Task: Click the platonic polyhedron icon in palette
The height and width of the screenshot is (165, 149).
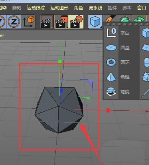Action: coord(145,77)
